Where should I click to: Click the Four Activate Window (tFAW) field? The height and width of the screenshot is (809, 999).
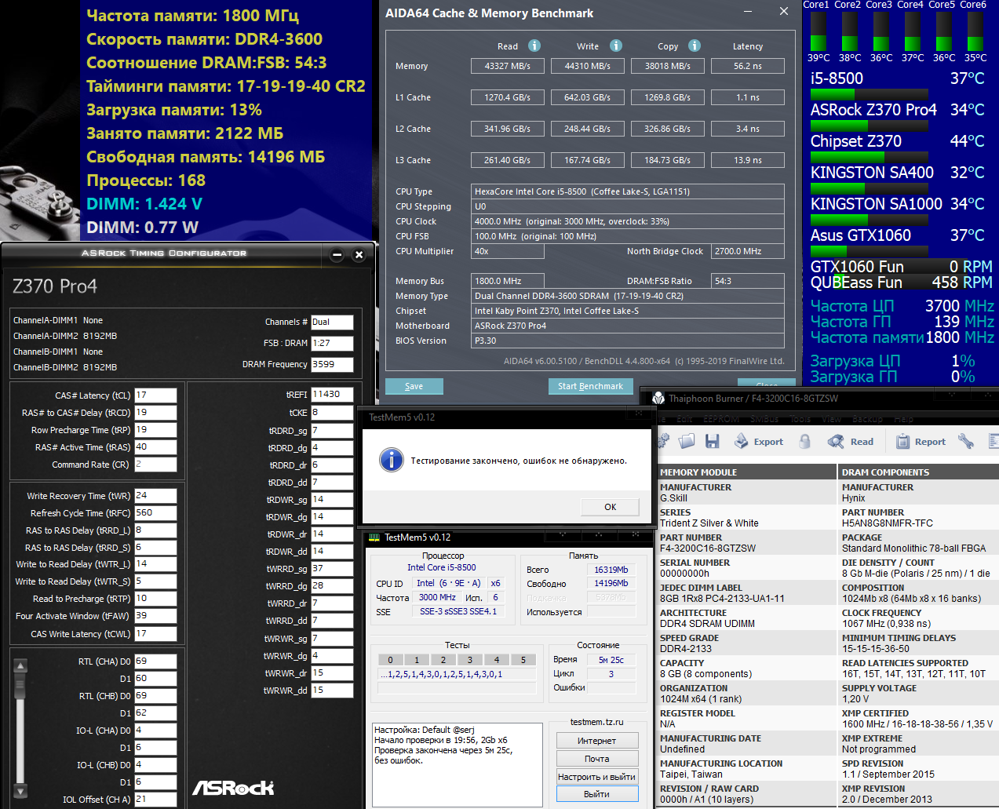(155, 616)
